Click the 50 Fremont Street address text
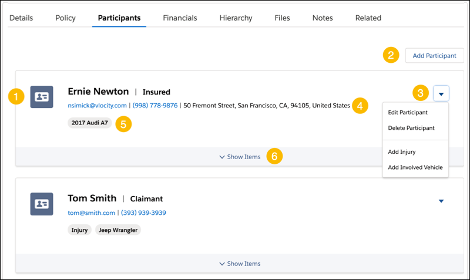This screenshot has height=280, width=470. tap(267, 106)
